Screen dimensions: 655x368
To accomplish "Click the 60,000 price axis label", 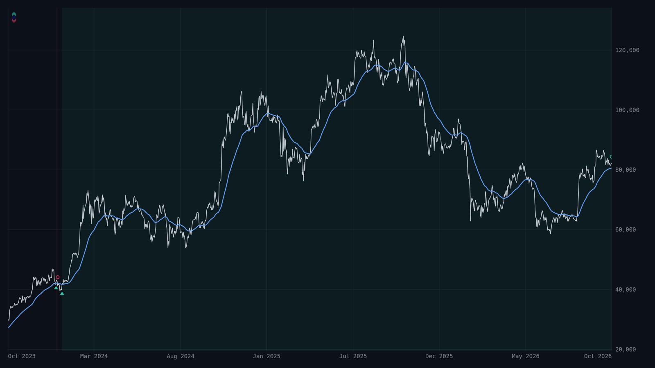I will 626,230.
